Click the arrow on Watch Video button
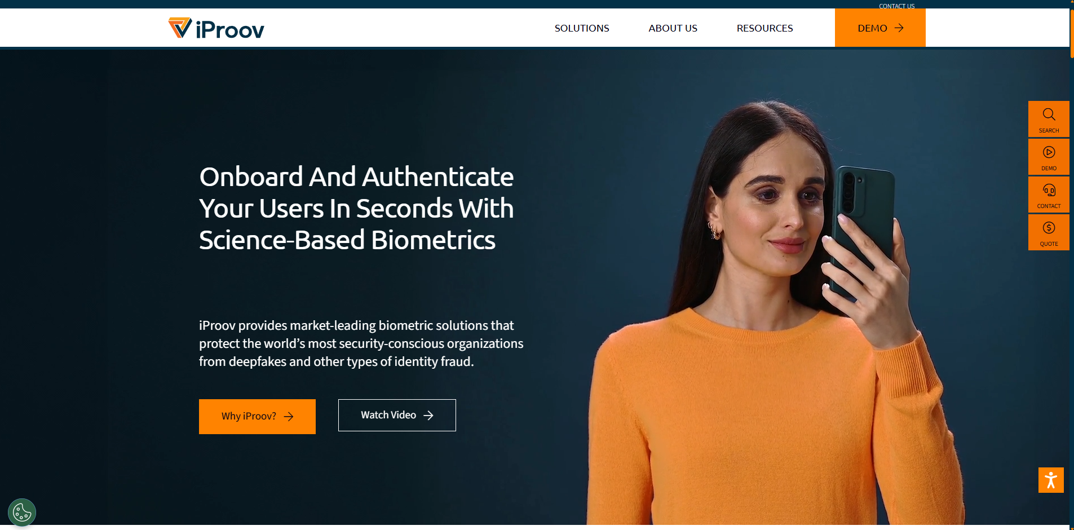This screenshot has height=530, width=1074. point(428,416)
